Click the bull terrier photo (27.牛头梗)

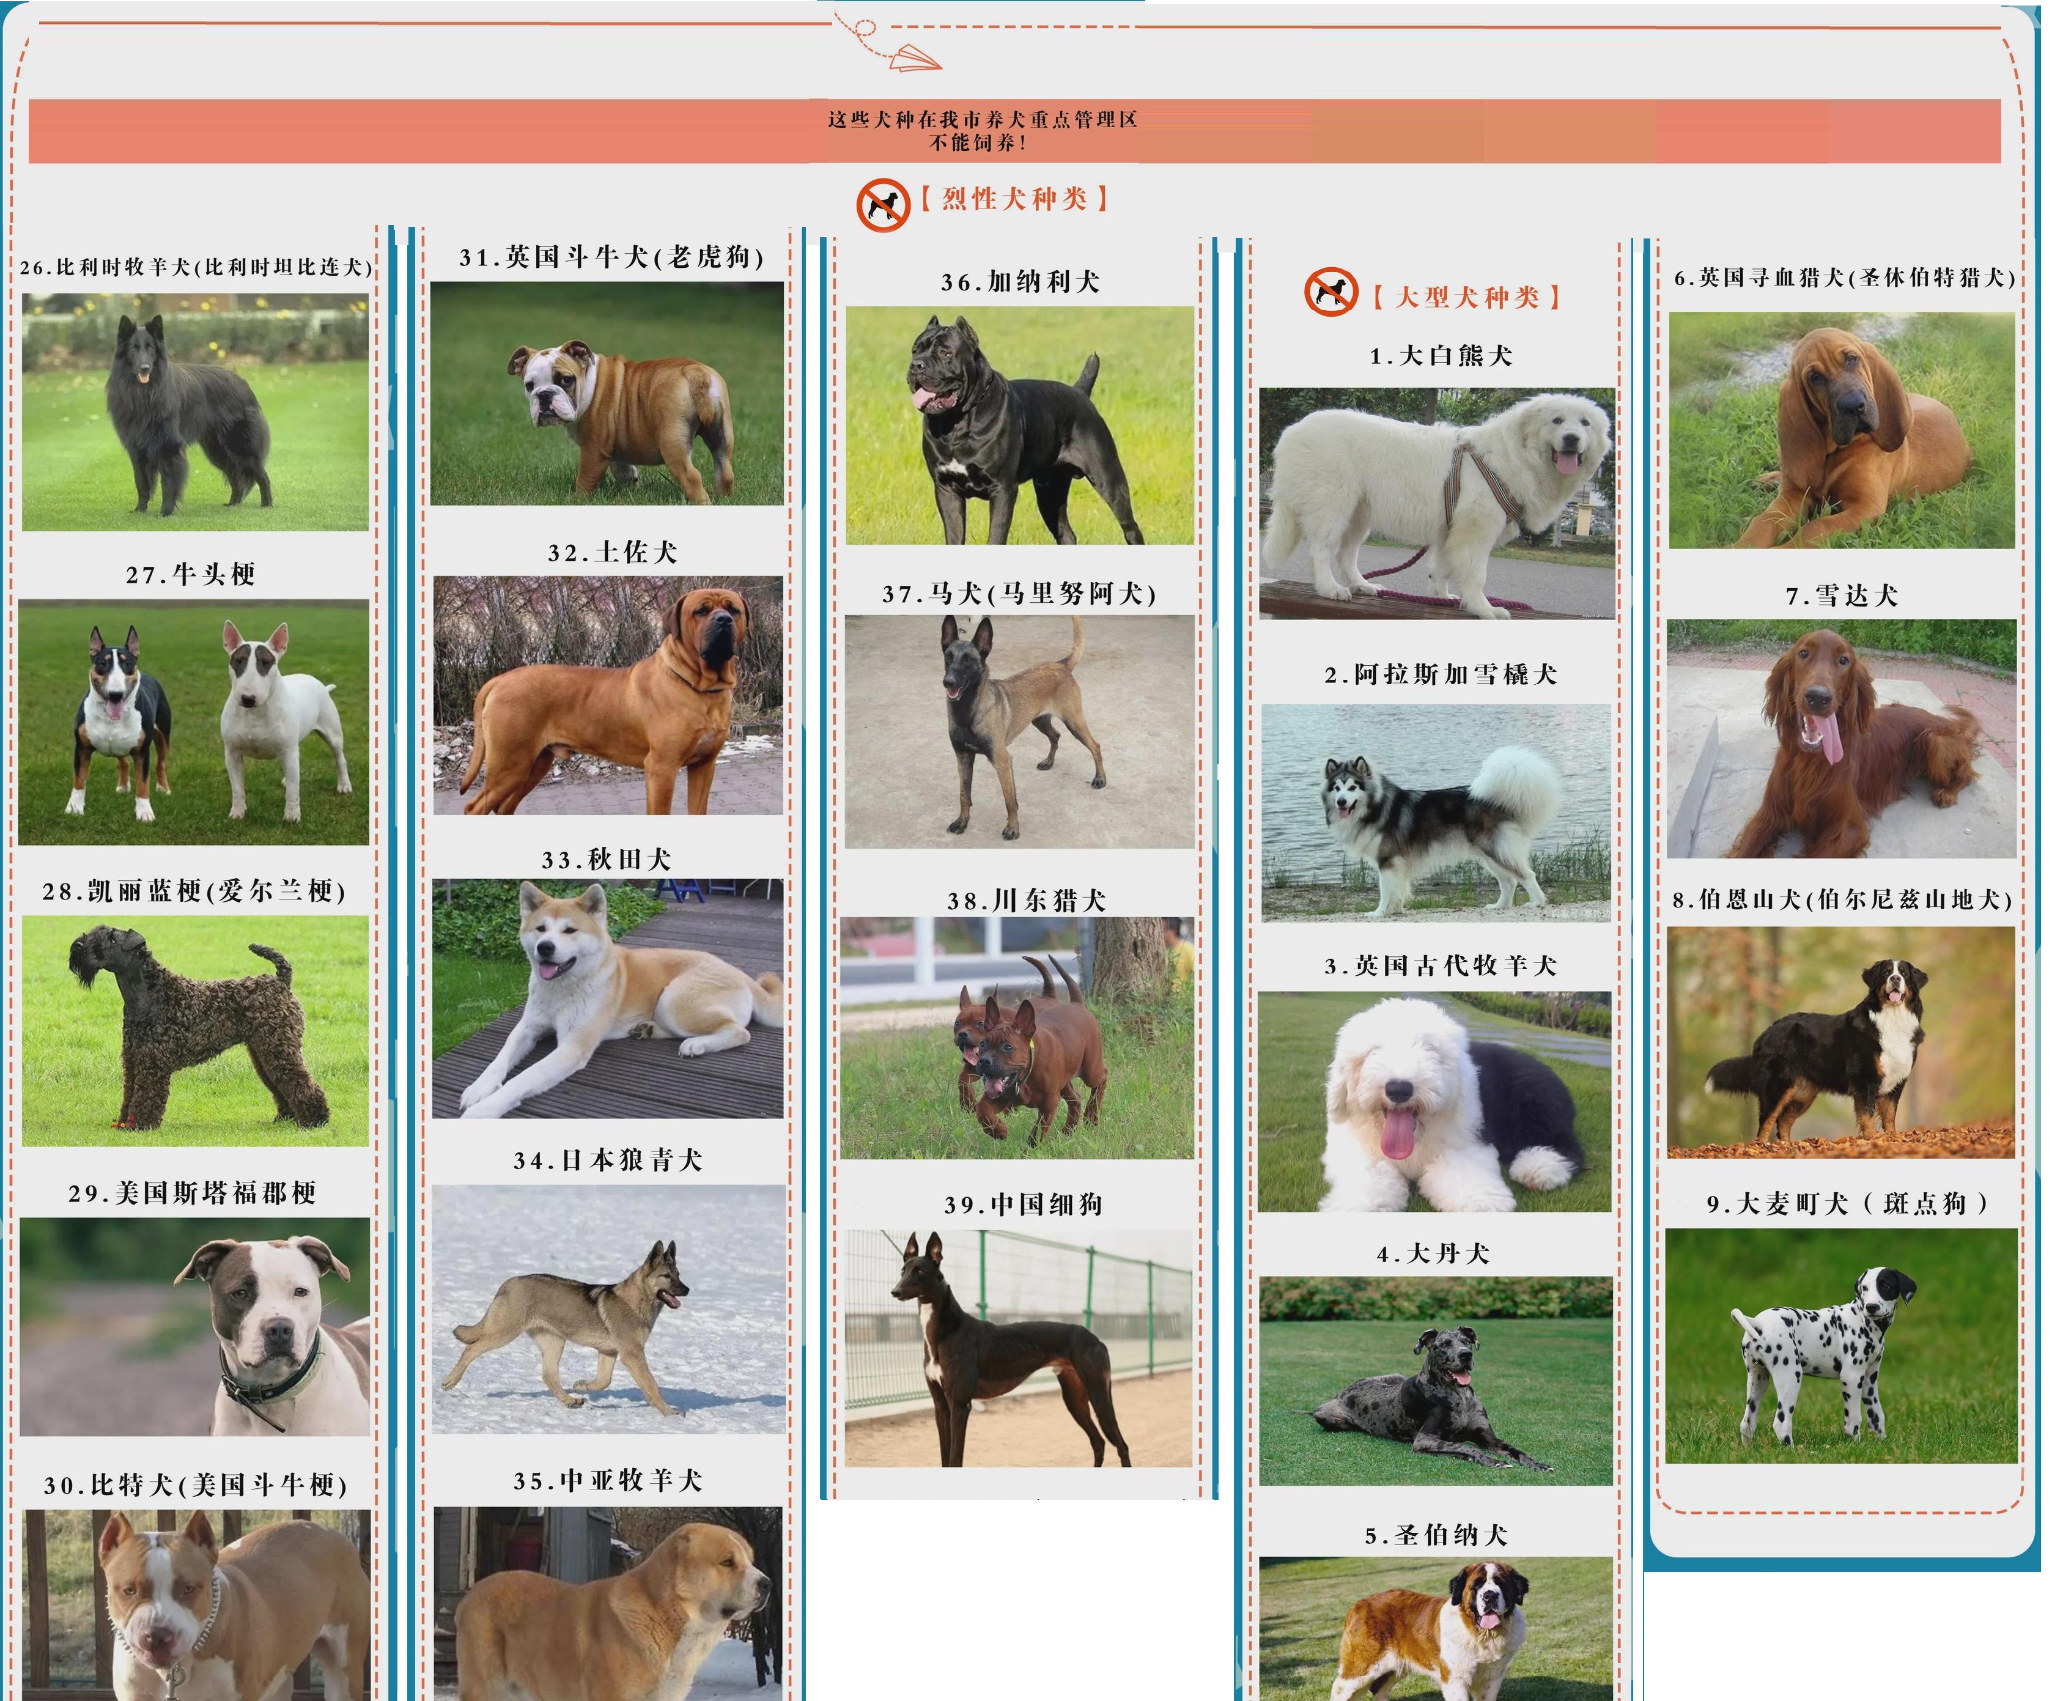pos(193,722)
